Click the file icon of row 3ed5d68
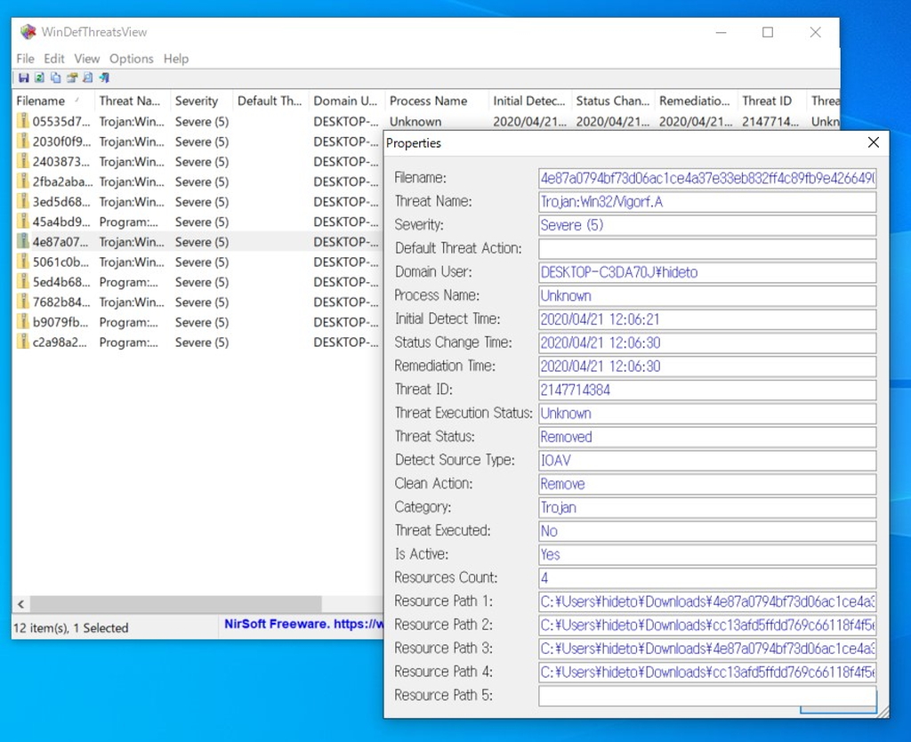The image size is (911, 742). pyautogui.click(x=22, y=202)
